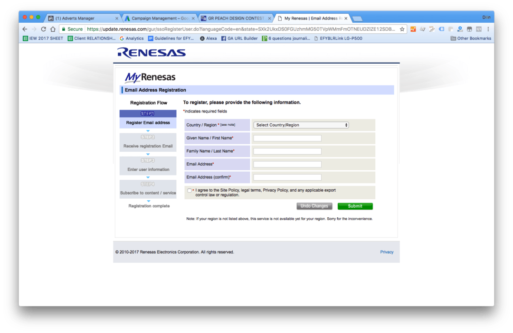Bookmark this page with the star icon

click(x=402, y=29)
